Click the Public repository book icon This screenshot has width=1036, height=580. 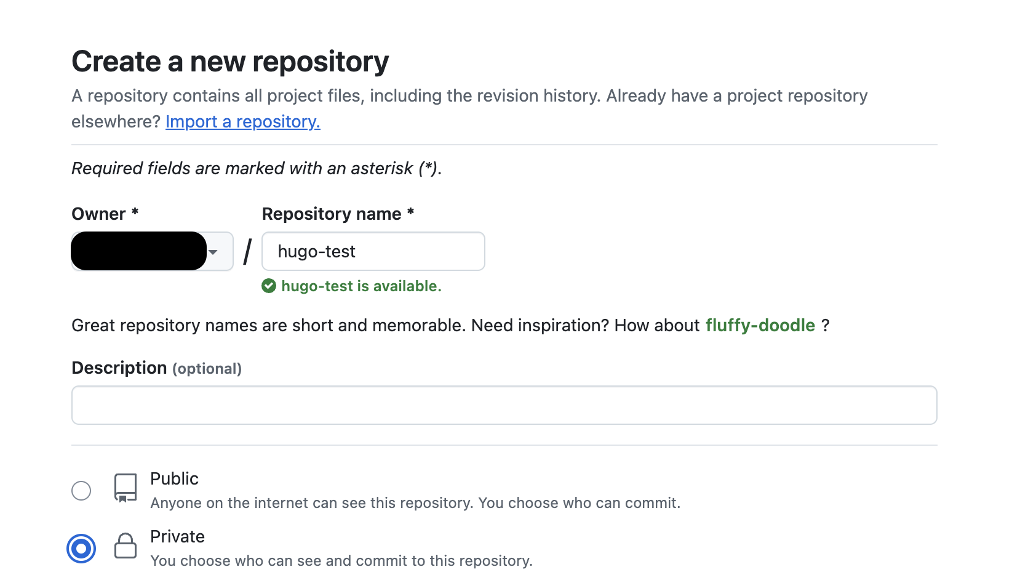[126, 488]
